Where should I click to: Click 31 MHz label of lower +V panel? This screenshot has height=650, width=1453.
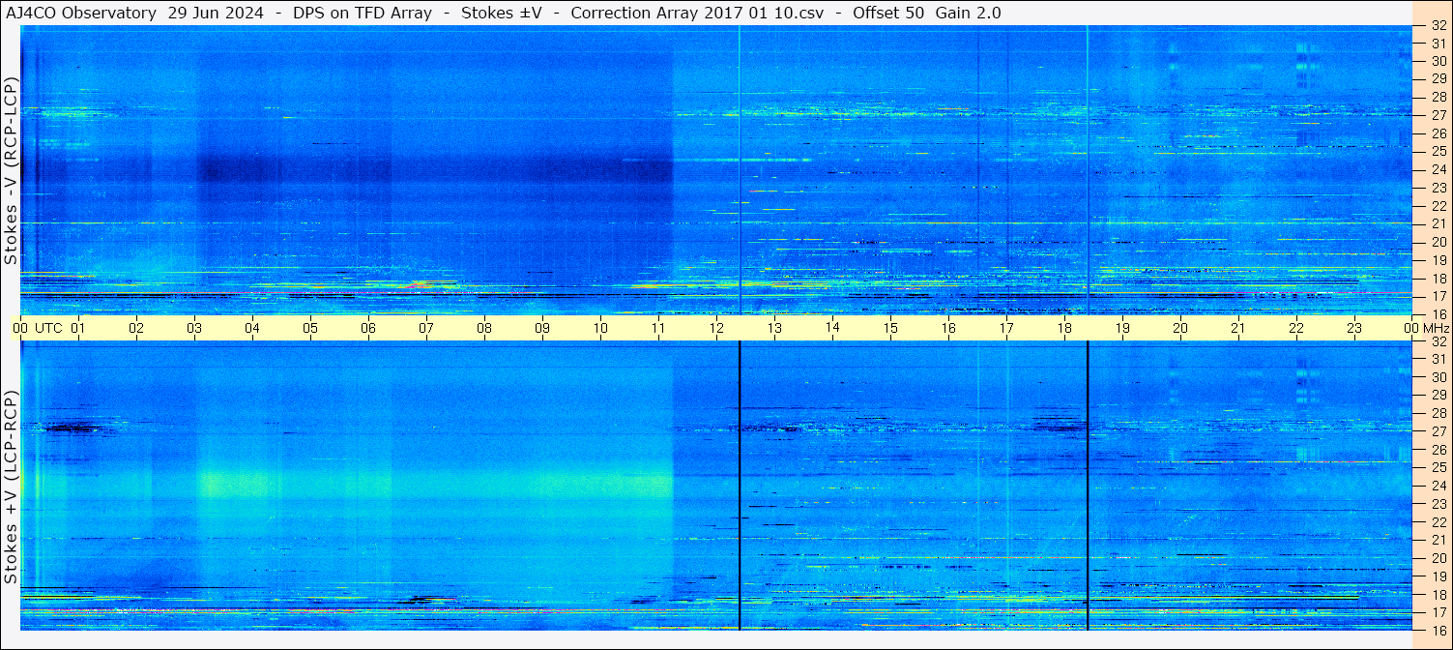tap(1438, 359)
